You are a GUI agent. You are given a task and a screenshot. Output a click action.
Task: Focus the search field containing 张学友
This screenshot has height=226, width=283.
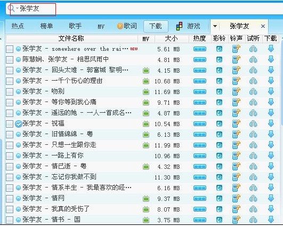(144, 9)
